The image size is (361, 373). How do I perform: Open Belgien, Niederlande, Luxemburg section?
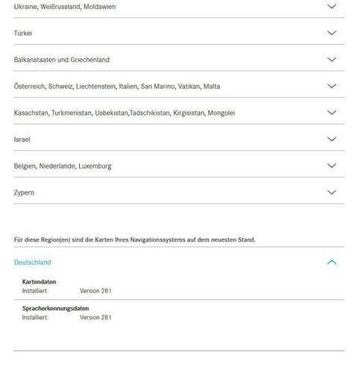[179, 166]
